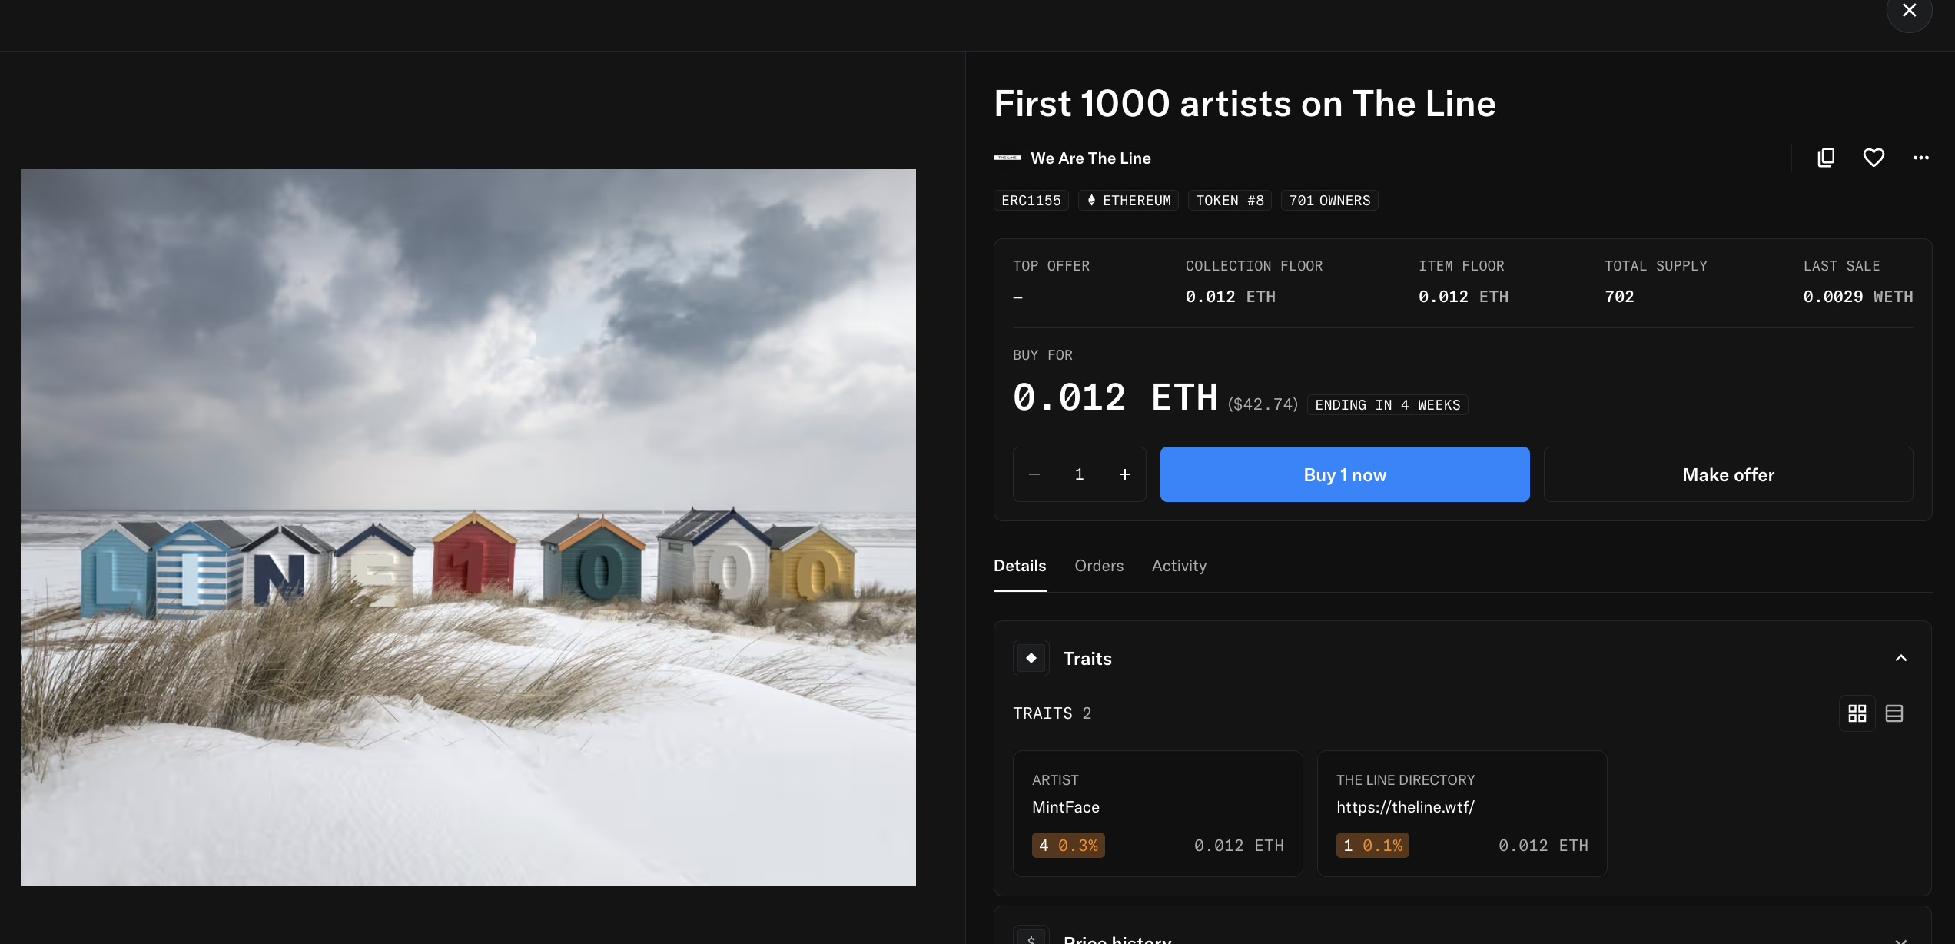Viewport: 1955px width, 944px height.
Task: Open the Activity tab
Action: [x=1179, y=566]
